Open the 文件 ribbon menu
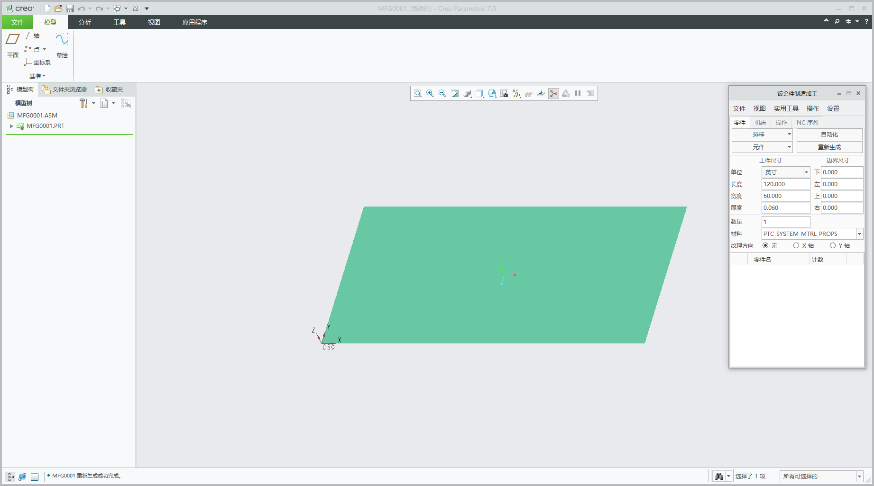Screen dimensions: 874x486 (18, 22)
